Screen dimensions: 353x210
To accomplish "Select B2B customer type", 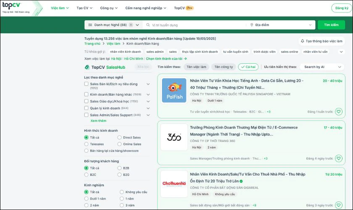I will [x=119, y=168].
